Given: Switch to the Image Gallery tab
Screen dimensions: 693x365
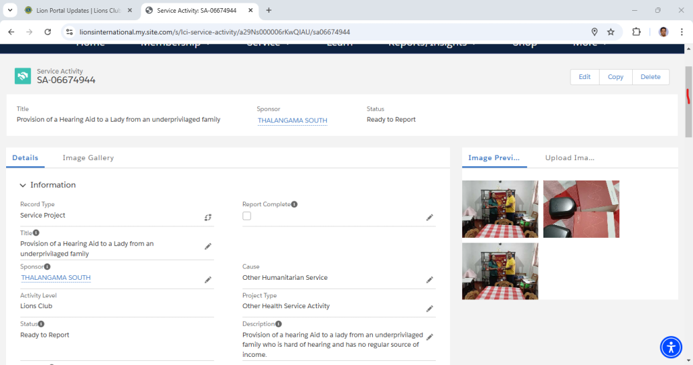Looking at the screenshot, I should click(x=88, y=157).
